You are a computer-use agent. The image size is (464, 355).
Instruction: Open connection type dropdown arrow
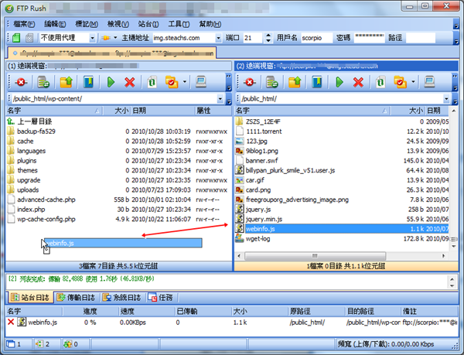[115, 38]
